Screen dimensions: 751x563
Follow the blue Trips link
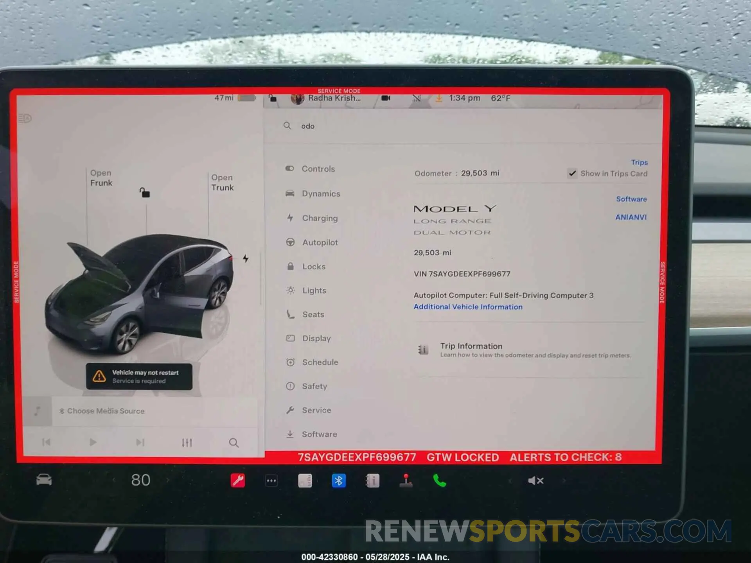(639, 162)
